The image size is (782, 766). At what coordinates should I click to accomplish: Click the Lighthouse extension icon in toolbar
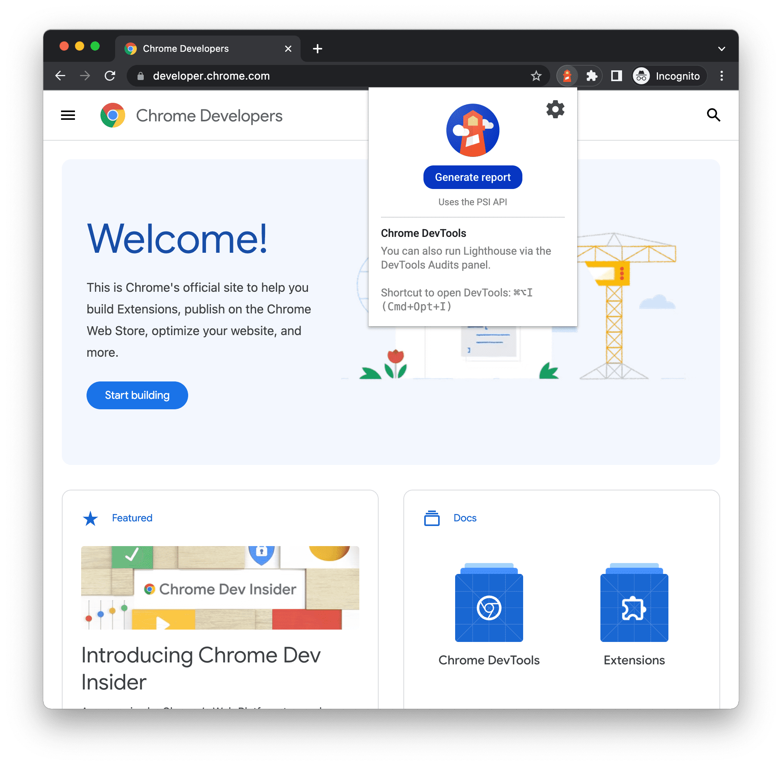(568, 76)
